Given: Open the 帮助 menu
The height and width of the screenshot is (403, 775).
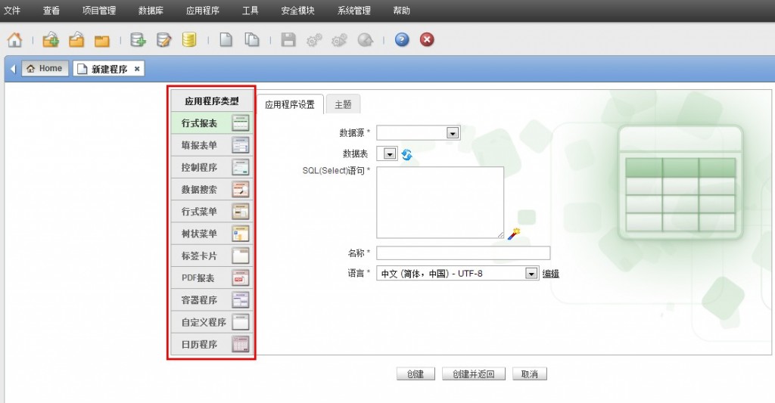Looking at the screenshot, I should 401,11.
